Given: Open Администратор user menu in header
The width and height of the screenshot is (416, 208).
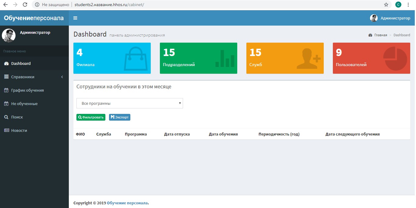Looking at the screenshot, I should 390,18.
